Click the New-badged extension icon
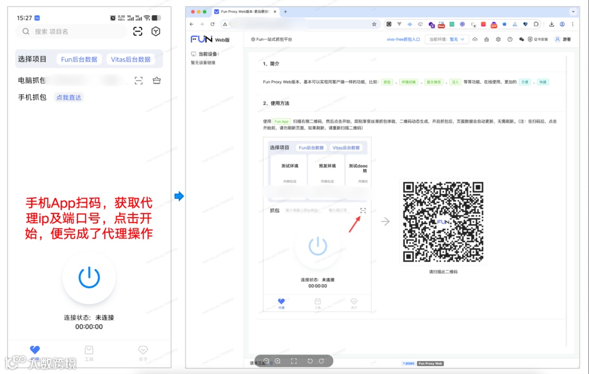 coord(441,24)
